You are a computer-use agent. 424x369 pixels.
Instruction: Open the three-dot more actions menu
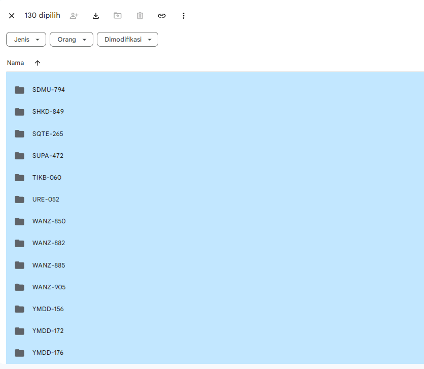[x=184, y=16]
